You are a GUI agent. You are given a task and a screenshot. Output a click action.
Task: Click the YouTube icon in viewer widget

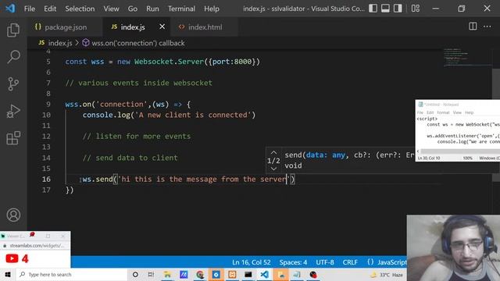click(x=12, y=258)
